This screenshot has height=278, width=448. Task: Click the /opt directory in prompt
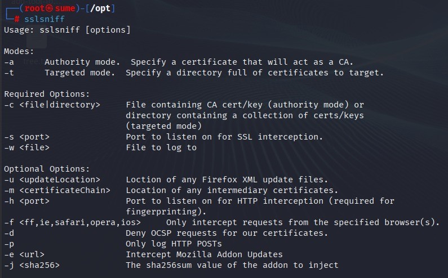(100, 8)
